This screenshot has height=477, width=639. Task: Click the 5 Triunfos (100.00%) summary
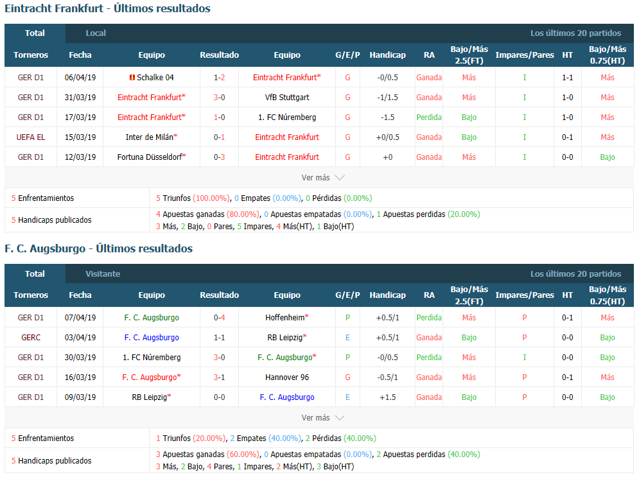coord(193,198)
